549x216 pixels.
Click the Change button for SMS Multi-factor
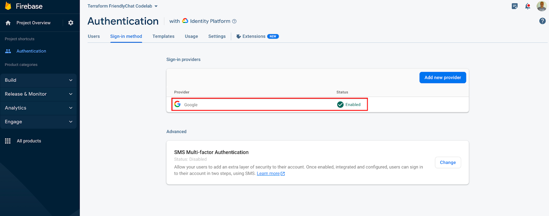(448, 162)
